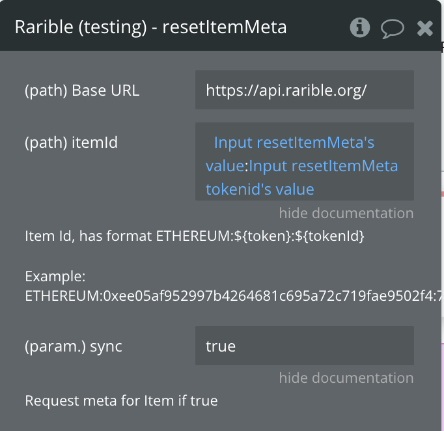
Task: Hide documentation under the itemId field
Action: 346,213
